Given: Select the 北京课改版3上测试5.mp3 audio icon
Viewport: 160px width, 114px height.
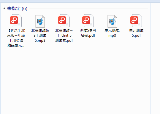Looking at the screenshot, I should tap(40, 21).
